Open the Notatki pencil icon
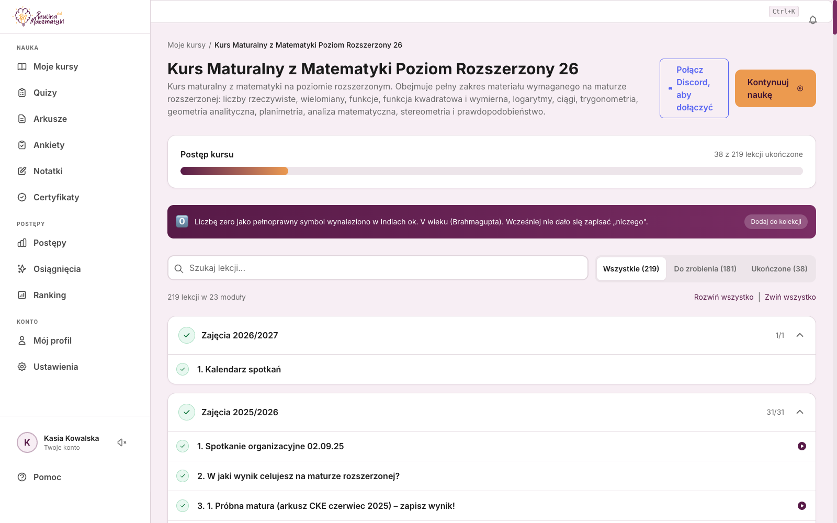This screenshot has width=837, height=523. [22, 171]
